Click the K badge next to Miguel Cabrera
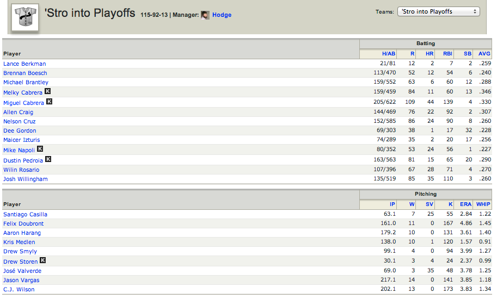Viewport: 497px width, 299px height. (x=49, y=102)
